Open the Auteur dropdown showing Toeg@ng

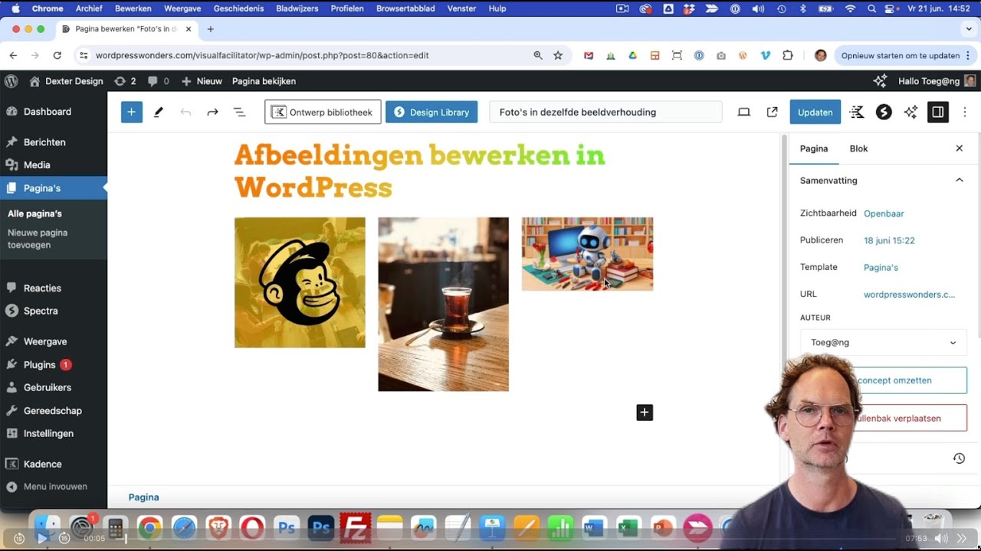(883, 342)
